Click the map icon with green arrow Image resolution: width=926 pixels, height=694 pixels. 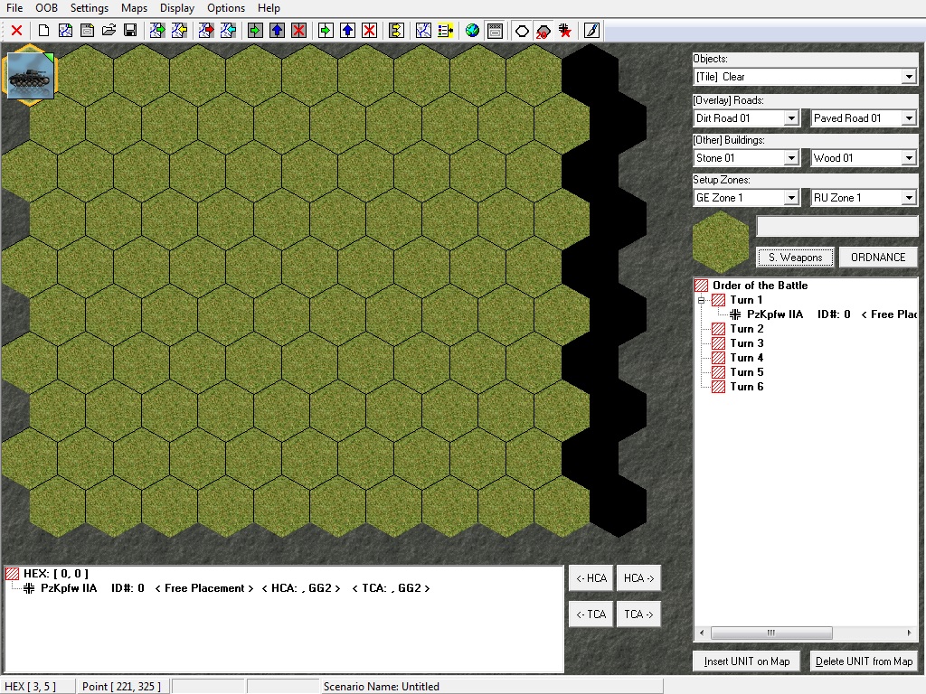(157, 30)
